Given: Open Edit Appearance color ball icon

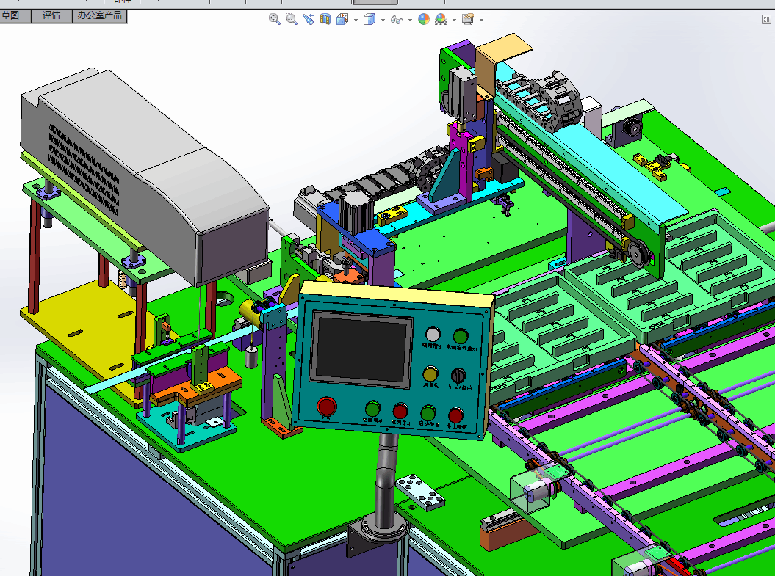Looking at the screenshot, I should click(x=424, y=19).
